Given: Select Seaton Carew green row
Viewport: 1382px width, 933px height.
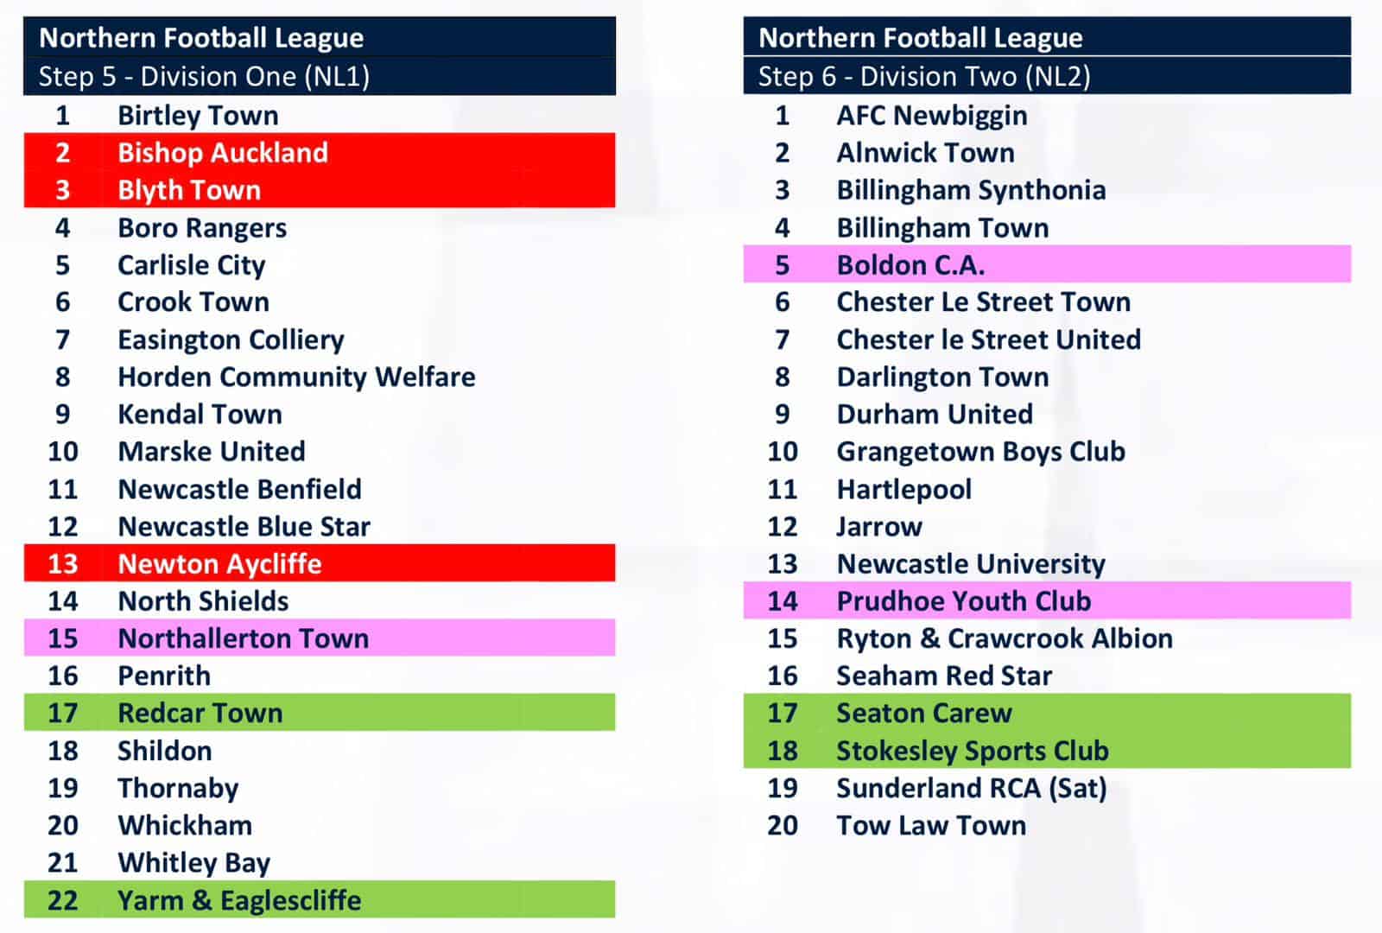Looking at the screenshot, I should point(1047,713).
